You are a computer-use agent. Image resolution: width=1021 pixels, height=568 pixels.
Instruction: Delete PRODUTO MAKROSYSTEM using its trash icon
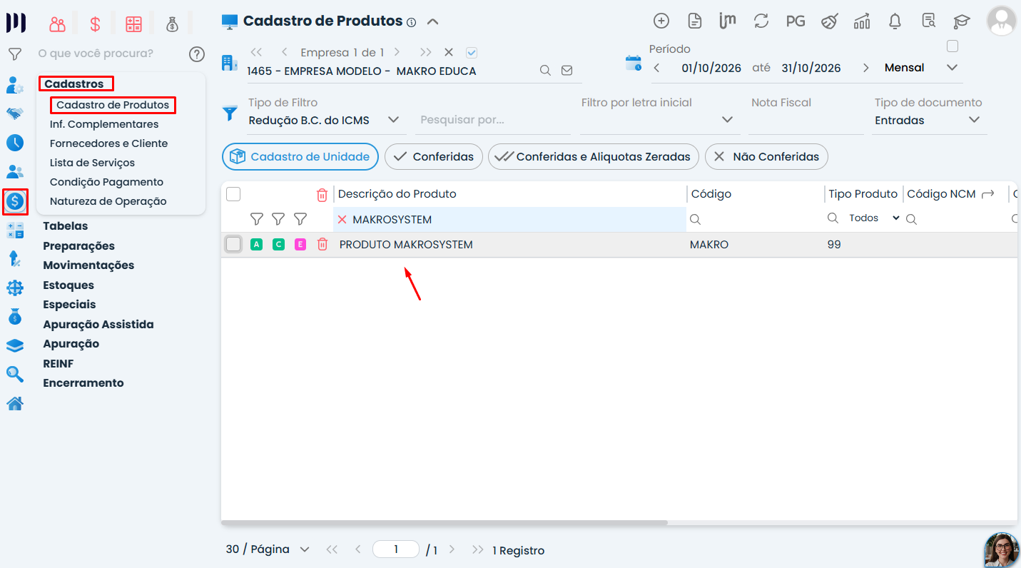pyautogui.click(x=322, y=245)
